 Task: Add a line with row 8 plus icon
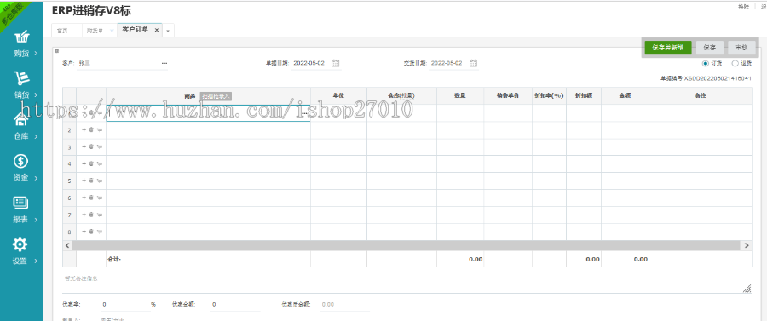tap(84, 232)
